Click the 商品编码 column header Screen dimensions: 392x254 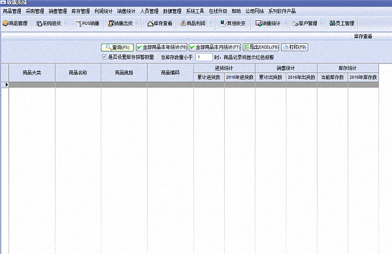(x=171, y=72)
